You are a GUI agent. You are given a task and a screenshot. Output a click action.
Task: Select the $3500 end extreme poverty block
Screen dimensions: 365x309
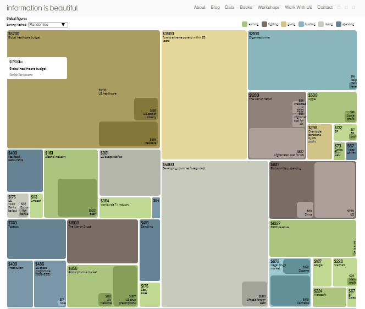tap(204, 95)
